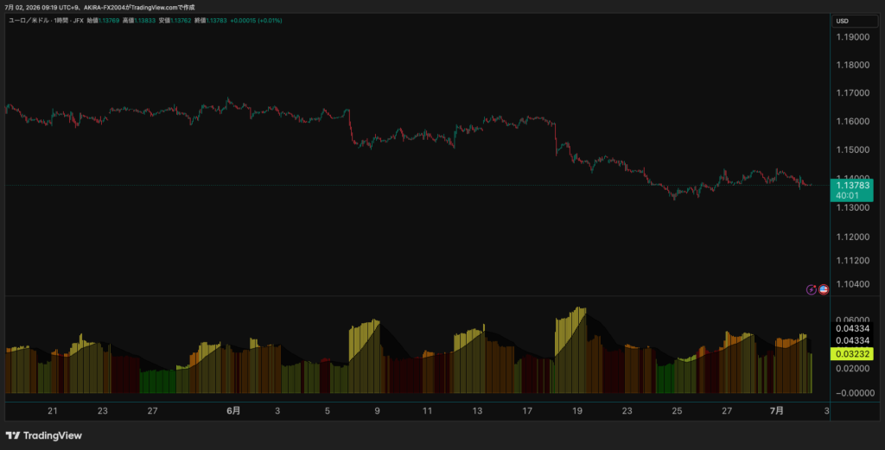Click the 1.13000 price axis label
The width and height of the screenshot is (885, 450).
coord(853,207)
